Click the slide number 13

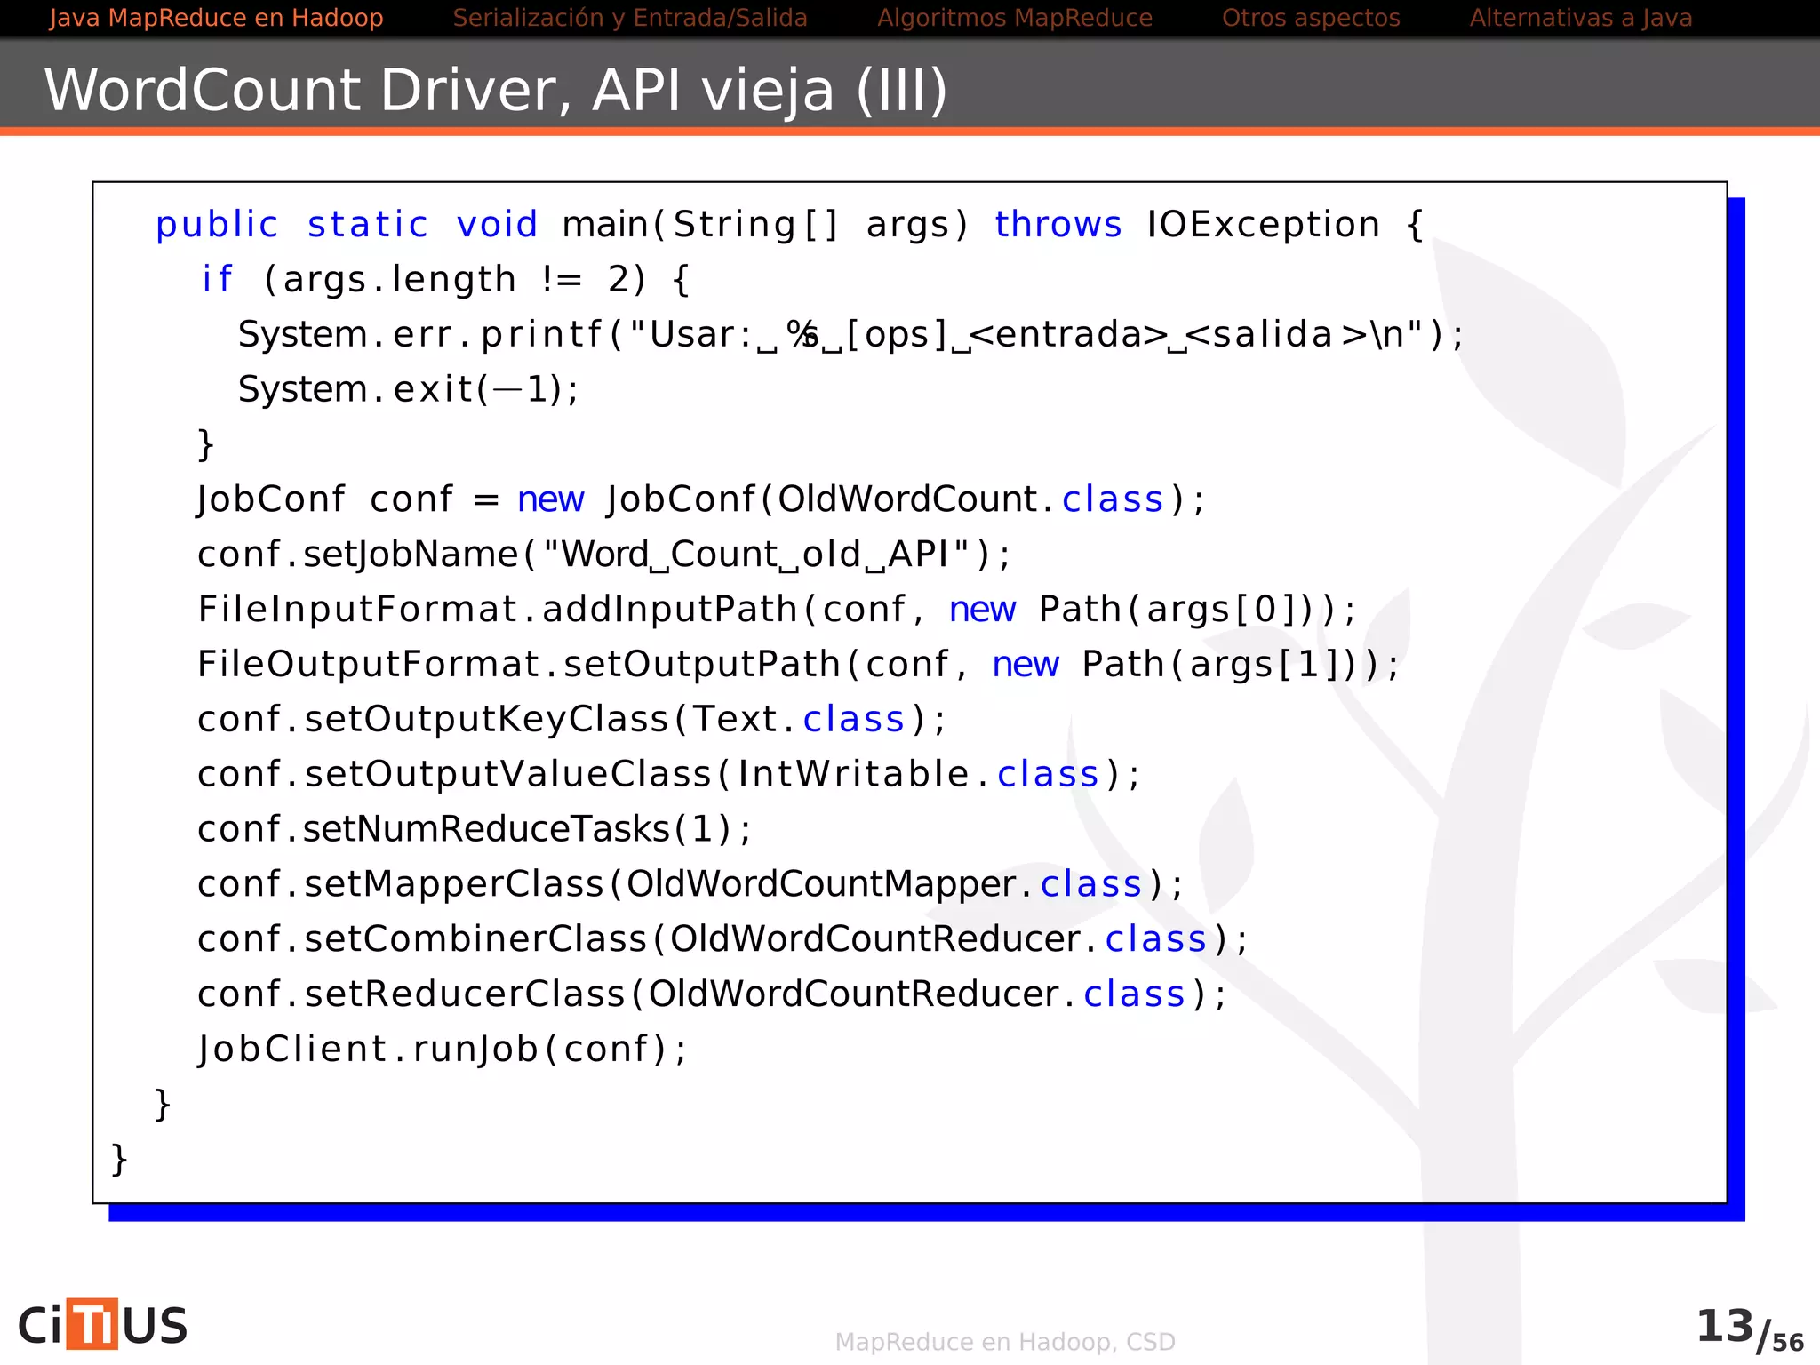(x=1724, y=1326)
